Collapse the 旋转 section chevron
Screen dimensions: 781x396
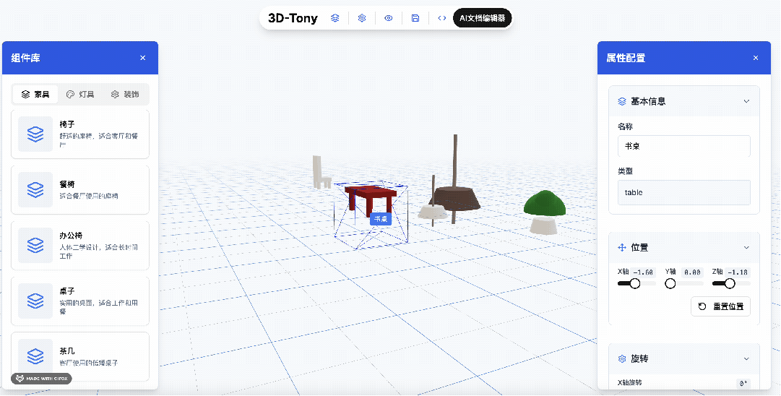pyautogui.click(x=746, y=358)
